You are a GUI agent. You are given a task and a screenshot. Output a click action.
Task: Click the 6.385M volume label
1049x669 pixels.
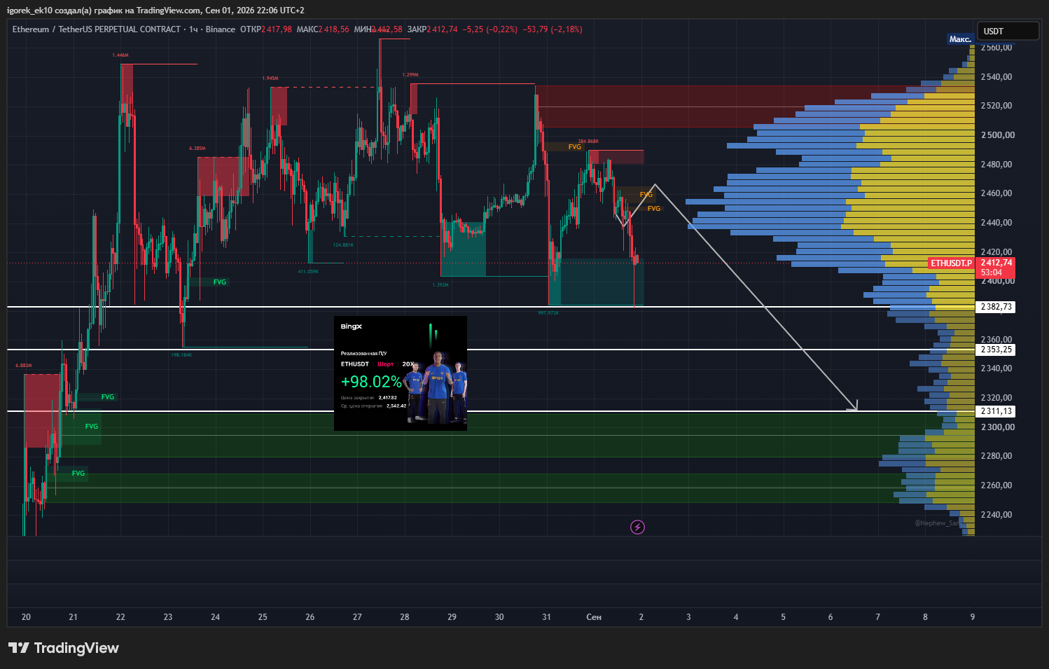[197, 149]
